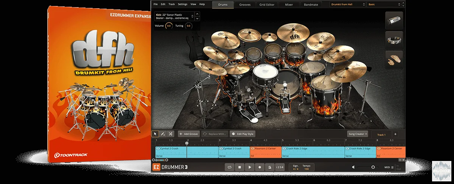Image resolution: width=454 pixels, height=184 pixels.
Task: Toggle loop playback
Action: 229,167
